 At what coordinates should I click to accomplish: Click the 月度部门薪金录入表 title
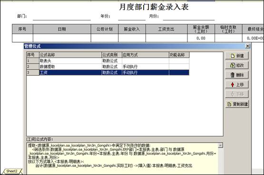click(154, 7)
